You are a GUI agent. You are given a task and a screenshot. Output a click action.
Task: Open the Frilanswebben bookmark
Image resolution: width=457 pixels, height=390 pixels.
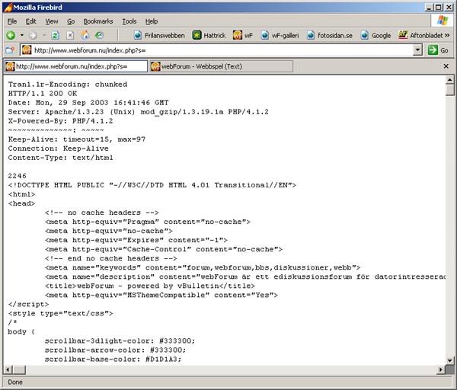159,35
